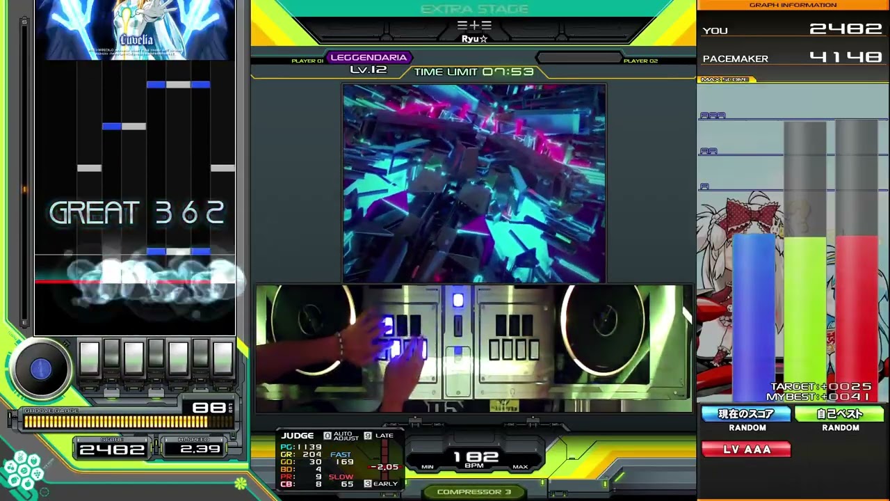Click the hi-speed value 2.39
Screen dimensions: 890x501
point(200,449)
